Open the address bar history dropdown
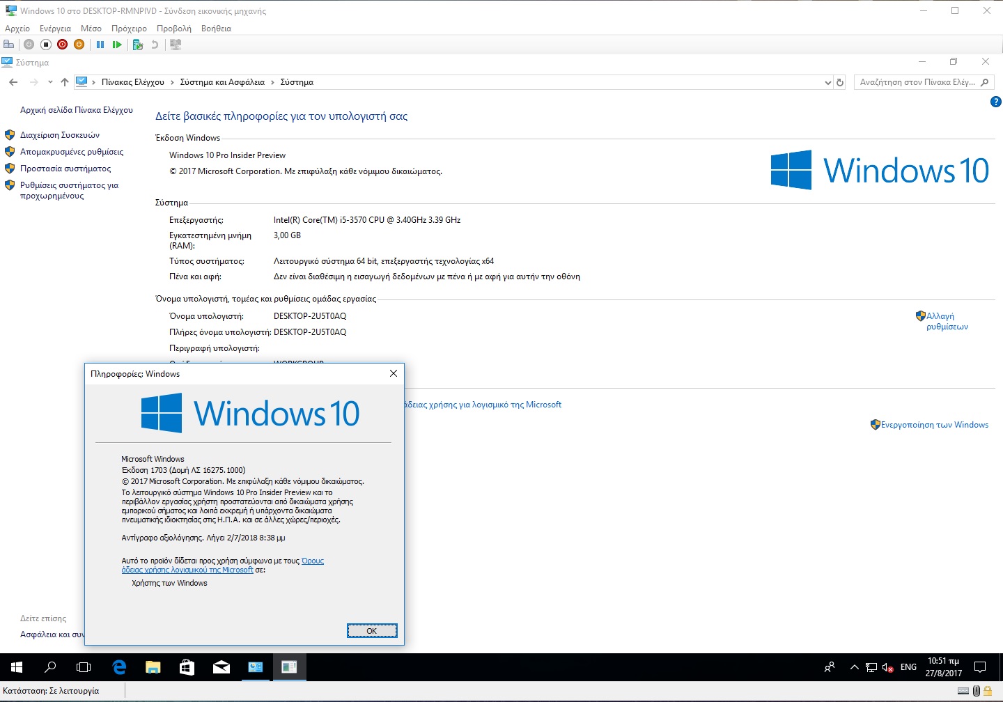Image resolution: width=1003 pixels, height=702 pixels. coord(827,82)
